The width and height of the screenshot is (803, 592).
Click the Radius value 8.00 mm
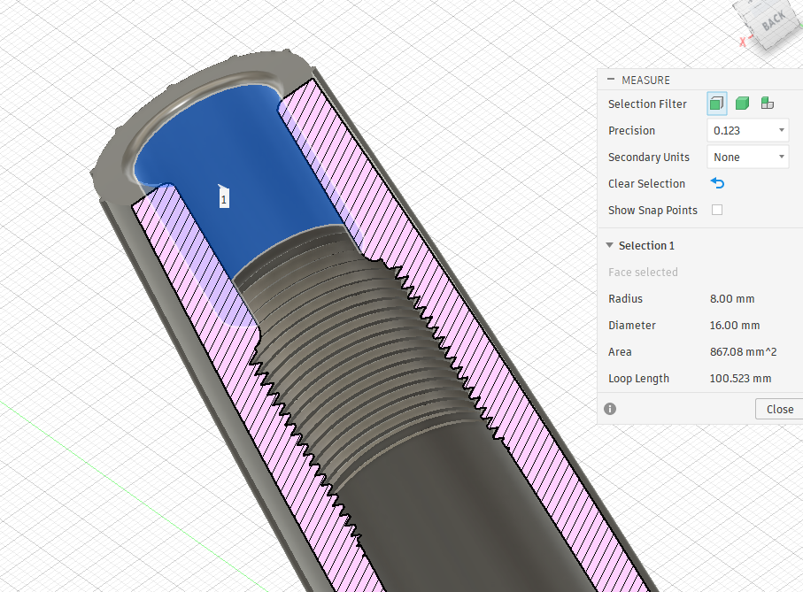(x=732, y=299)
